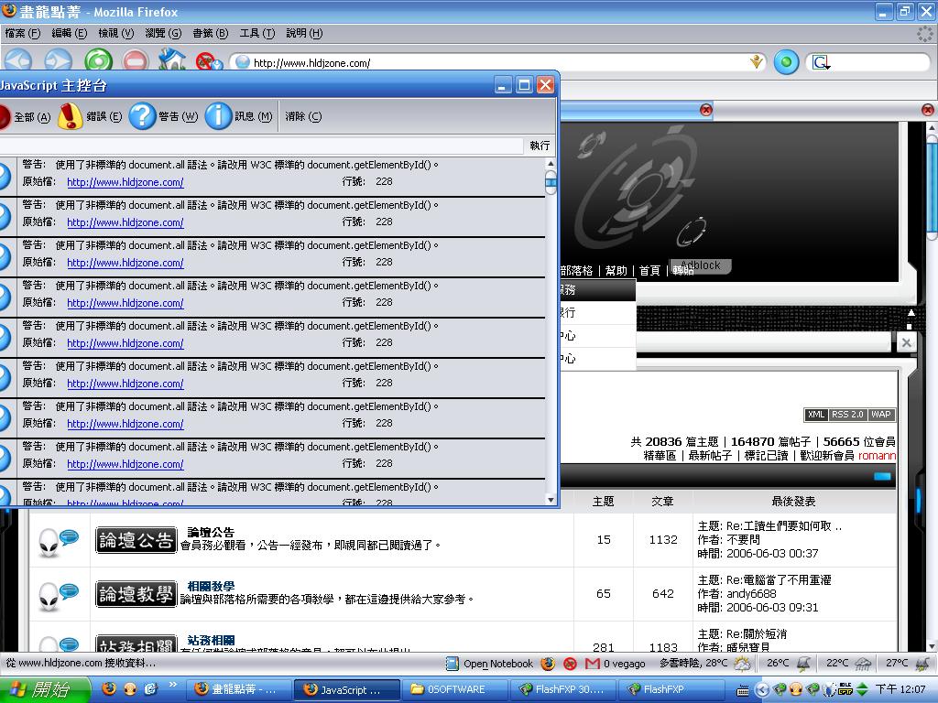Show messages (訊息) in JavaScript console
The width and height of the screenshot is (938, 703).
click(x=239, y=116)
